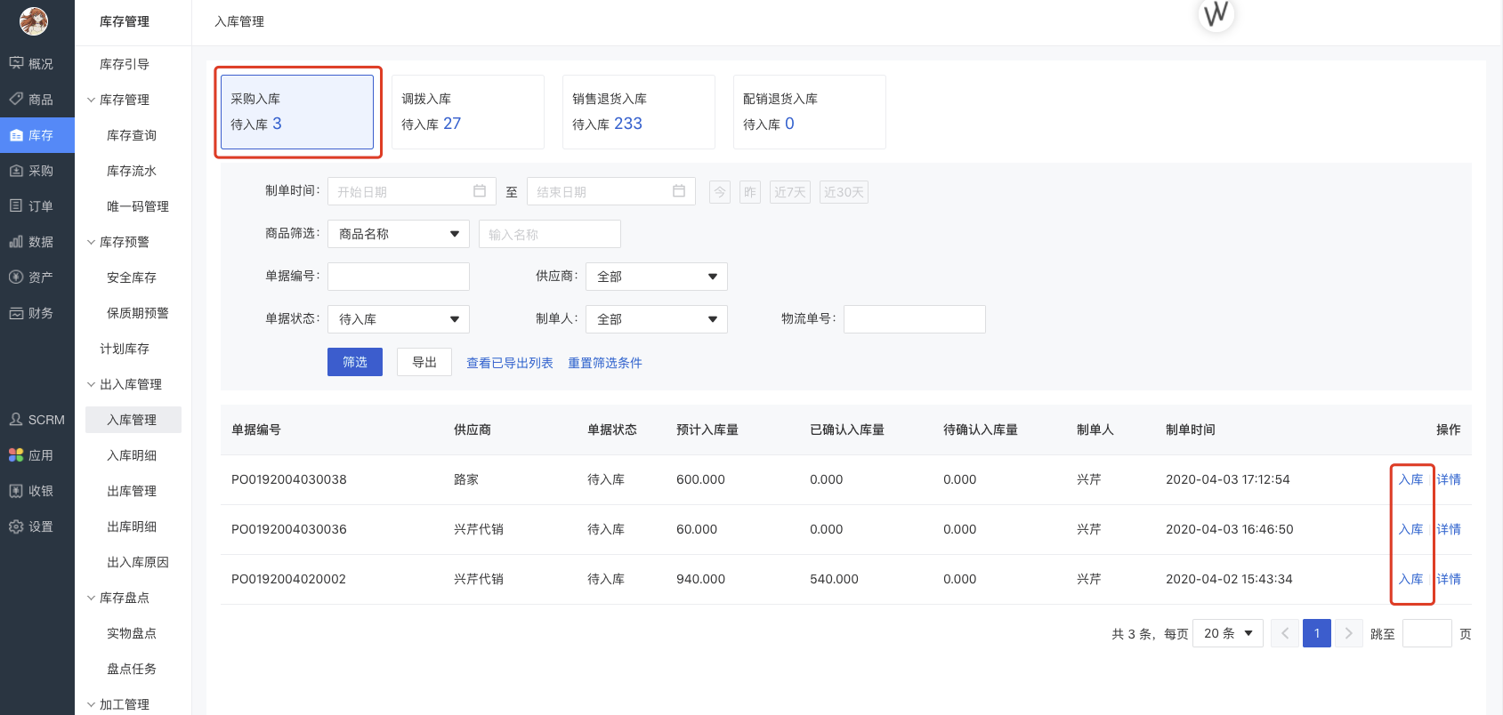This screenshot has width=1503, height=715.
Task: Click 入库 for order PO0192004020002
Action: tap(1410, 579)
